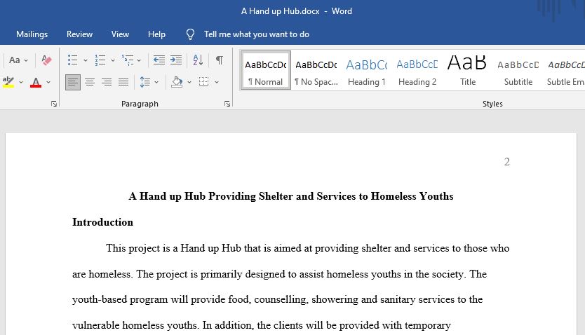Click the Multilevel List icon
The height and width of the screenshot is (335, 585).
(128, 60)
